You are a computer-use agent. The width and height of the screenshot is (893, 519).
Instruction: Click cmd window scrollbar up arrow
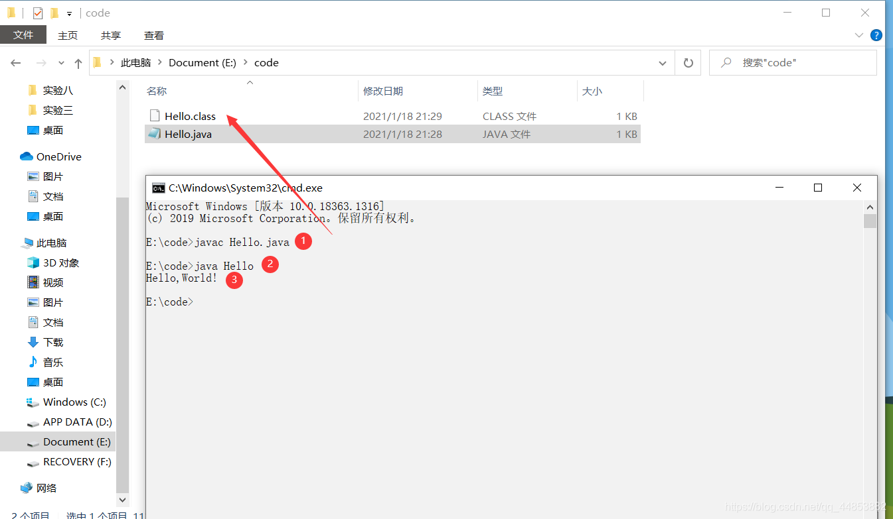click(x=870, y=206)
